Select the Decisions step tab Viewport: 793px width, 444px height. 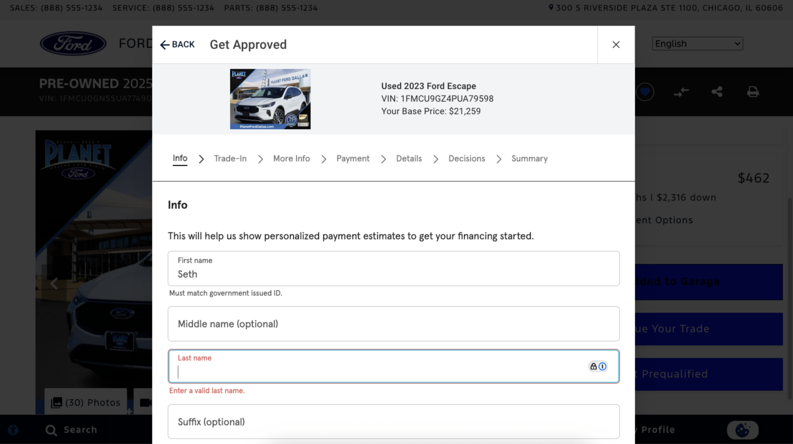point(467,159)
